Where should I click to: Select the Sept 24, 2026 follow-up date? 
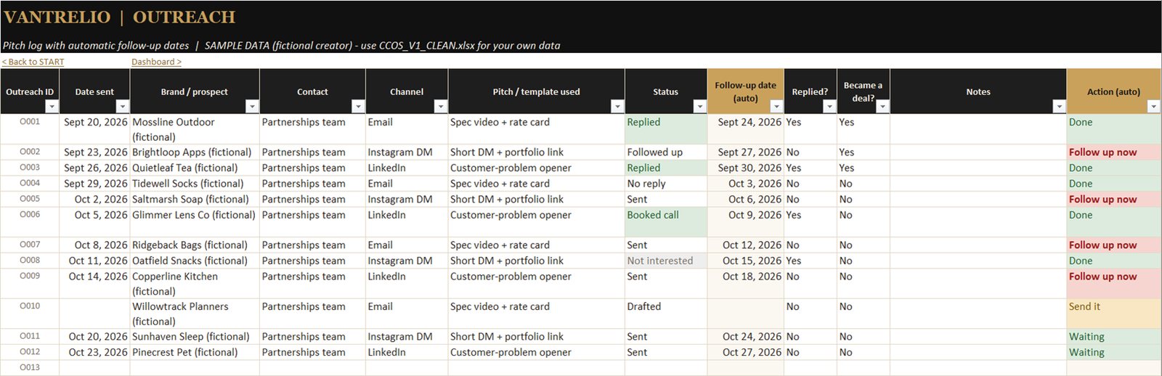[x=745, y=129]
